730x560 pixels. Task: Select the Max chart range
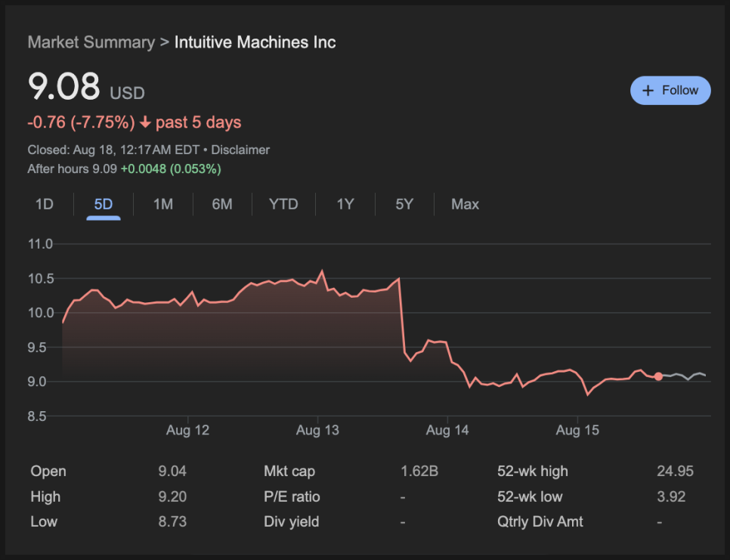point(465,204)
